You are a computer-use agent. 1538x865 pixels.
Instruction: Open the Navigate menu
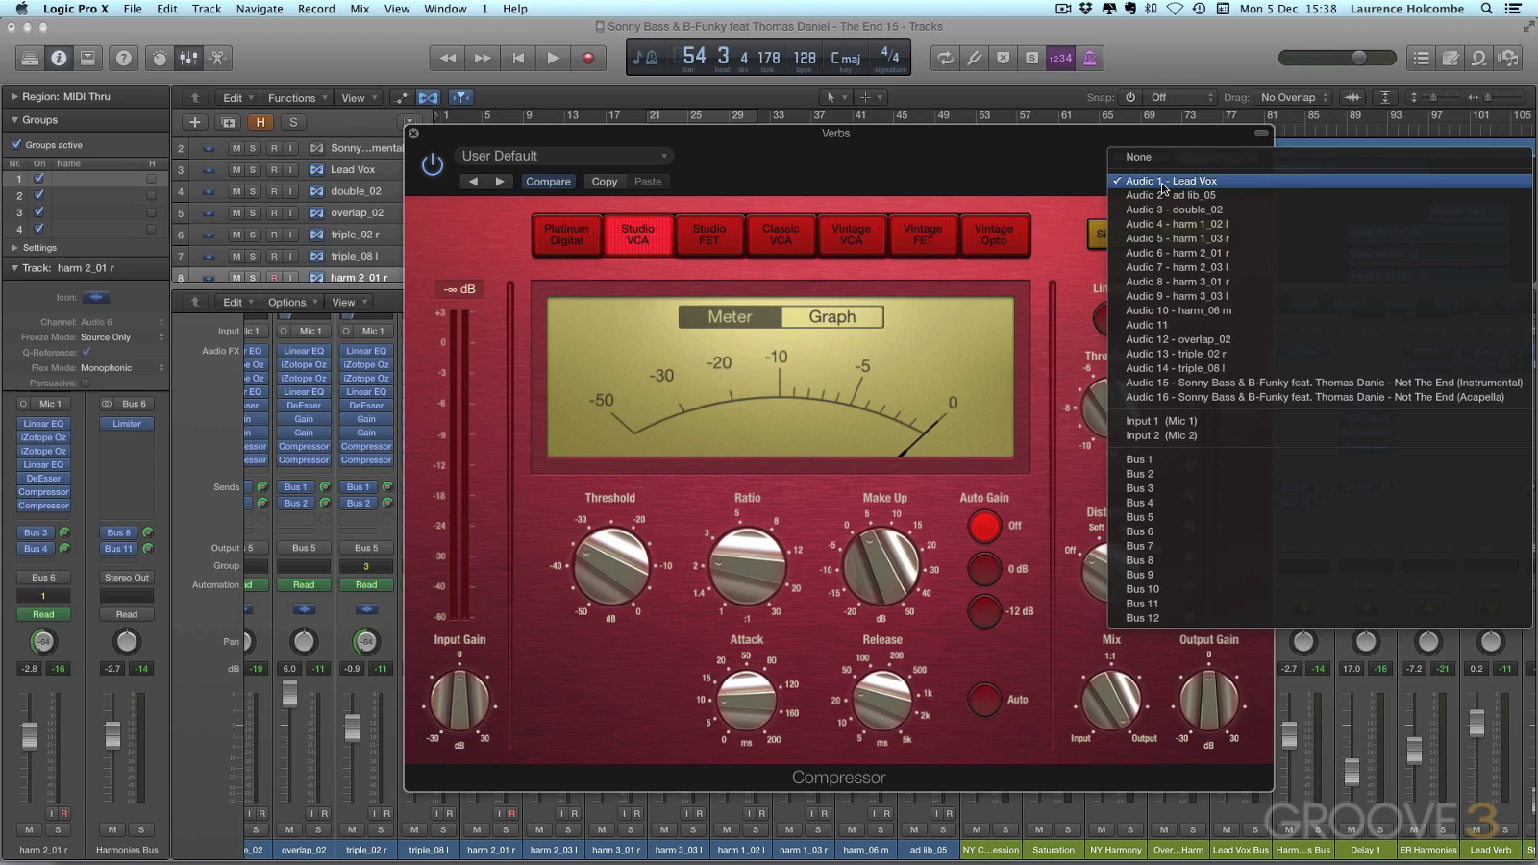pos(260,9)
